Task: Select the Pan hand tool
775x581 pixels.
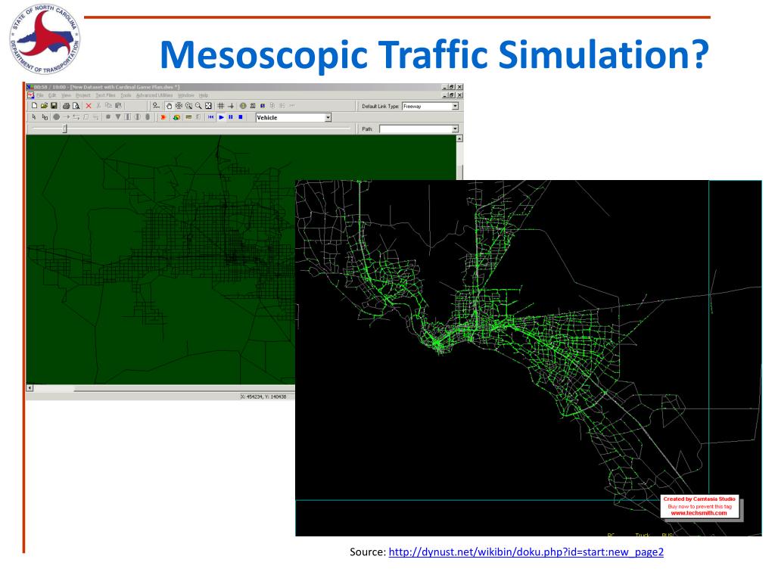Action: [169, 106]
